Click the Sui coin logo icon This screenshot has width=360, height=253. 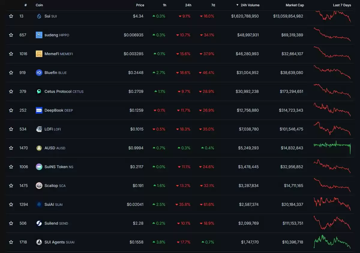coord(39,16)
